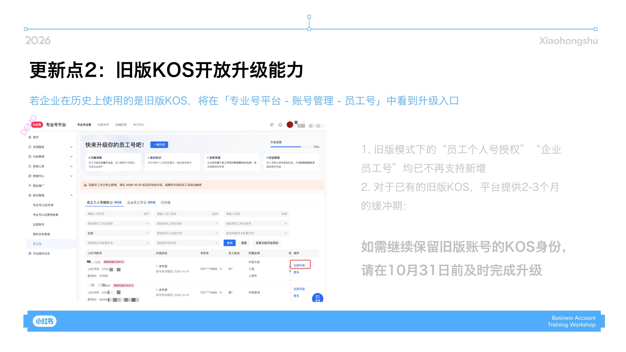Select 员工号 in the sidebar
This screenshot has height=352, width=626.
(x=37, y=244)
